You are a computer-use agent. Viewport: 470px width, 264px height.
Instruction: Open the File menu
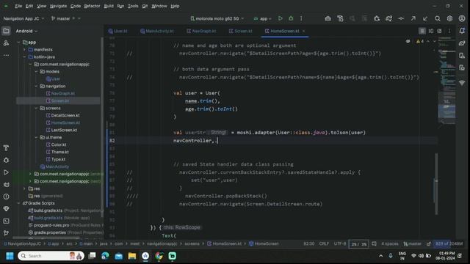click(x=18, y=6)
